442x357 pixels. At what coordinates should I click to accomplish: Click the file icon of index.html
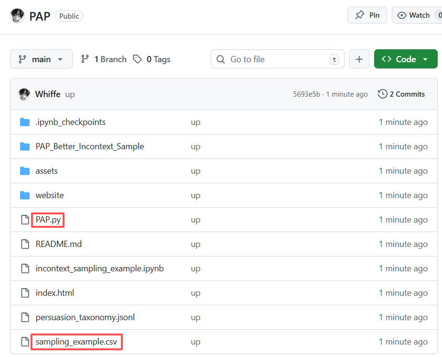point(25,293)
